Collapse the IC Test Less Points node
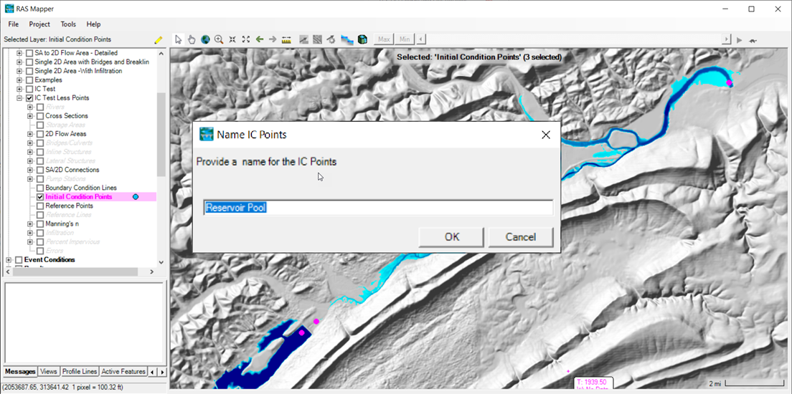This screenshot has height=394, width=792. pos(19,98)
